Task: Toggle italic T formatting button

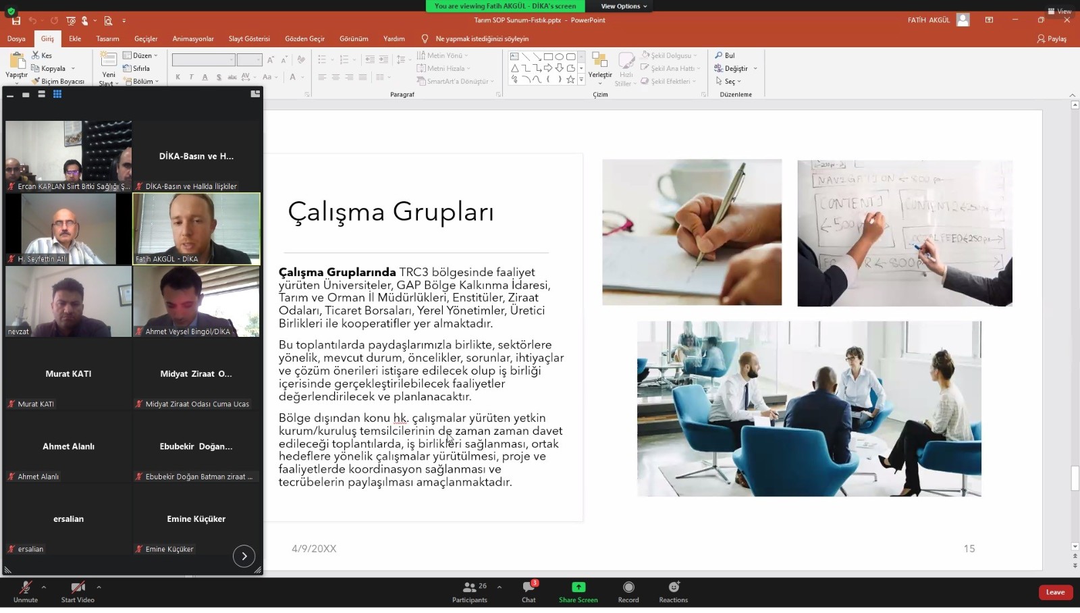Action: (192, 77)
